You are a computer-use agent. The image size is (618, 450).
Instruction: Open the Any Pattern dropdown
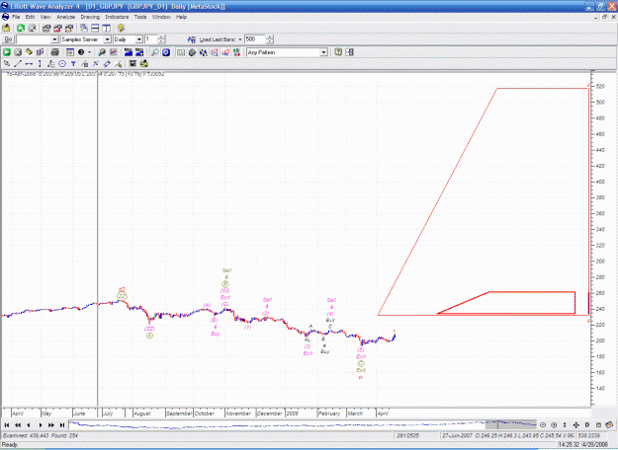coord(323,52)
